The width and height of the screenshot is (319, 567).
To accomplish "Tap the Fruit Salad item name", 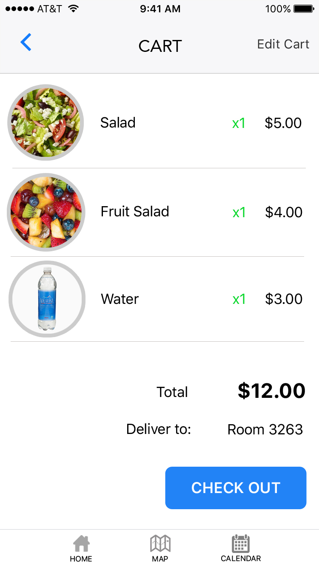I will pyautogui.click(x=135, y=212).
